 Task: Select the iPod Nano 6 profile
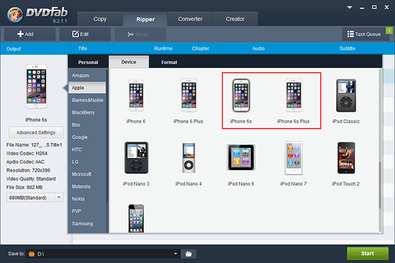tap(241, 157)
